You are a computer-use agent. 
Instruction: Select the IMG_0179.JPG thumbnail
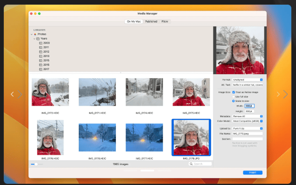pos(191,137)
